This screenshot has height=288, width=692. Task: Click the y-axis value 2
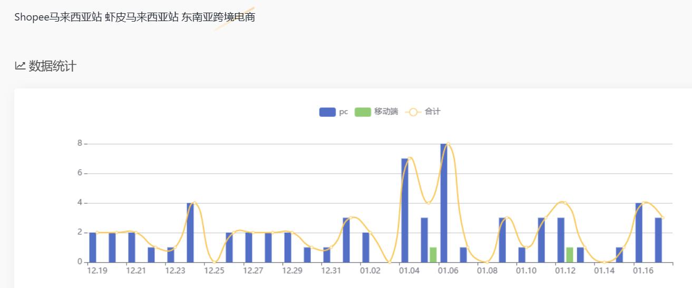pyautogui.click(x=80, y=232)
